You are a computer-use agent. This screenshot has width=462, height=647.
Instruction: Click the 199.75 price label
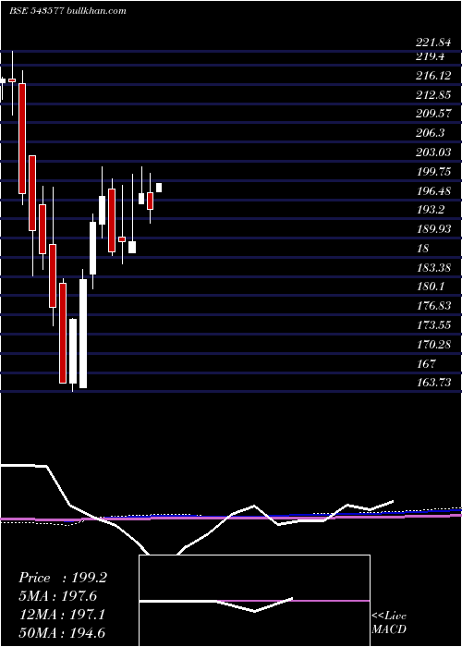tap(433, 172)
